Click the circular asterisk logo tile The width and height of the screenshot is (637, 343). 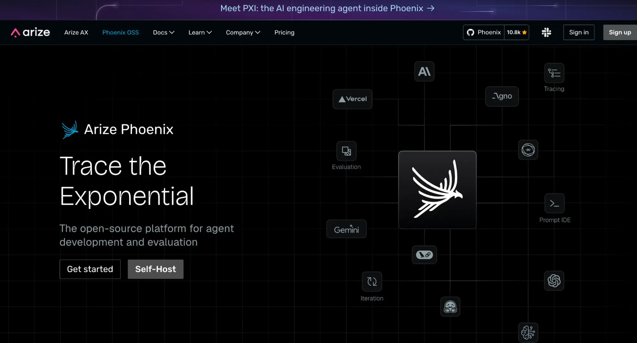point(528,150)
